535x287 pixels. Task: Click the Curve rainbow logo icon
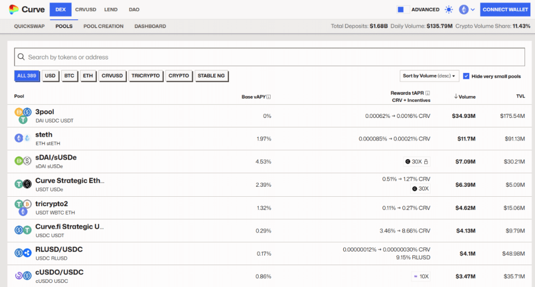pyautogui.click(x=14, y=9)
